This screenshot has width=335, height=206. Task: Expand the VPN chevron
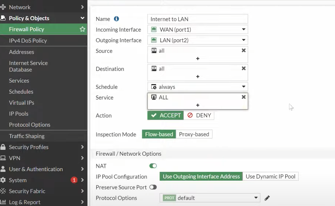(82, 158)
